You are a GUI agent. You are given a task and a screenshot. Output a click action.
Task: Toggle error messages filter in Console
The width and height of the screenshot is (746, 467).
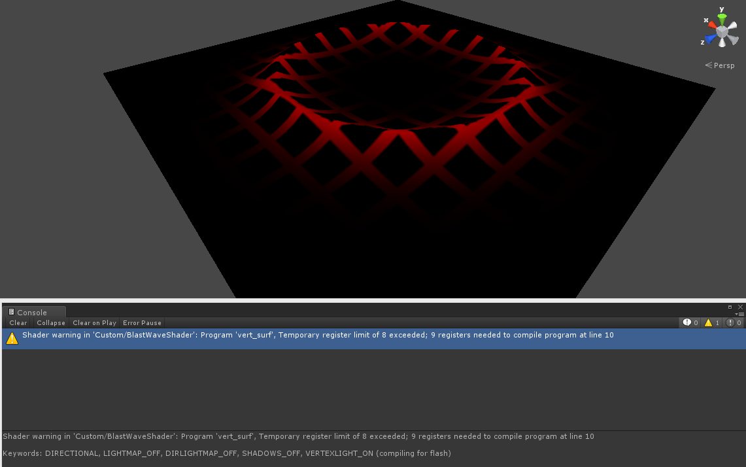click(x=734, y=322)
